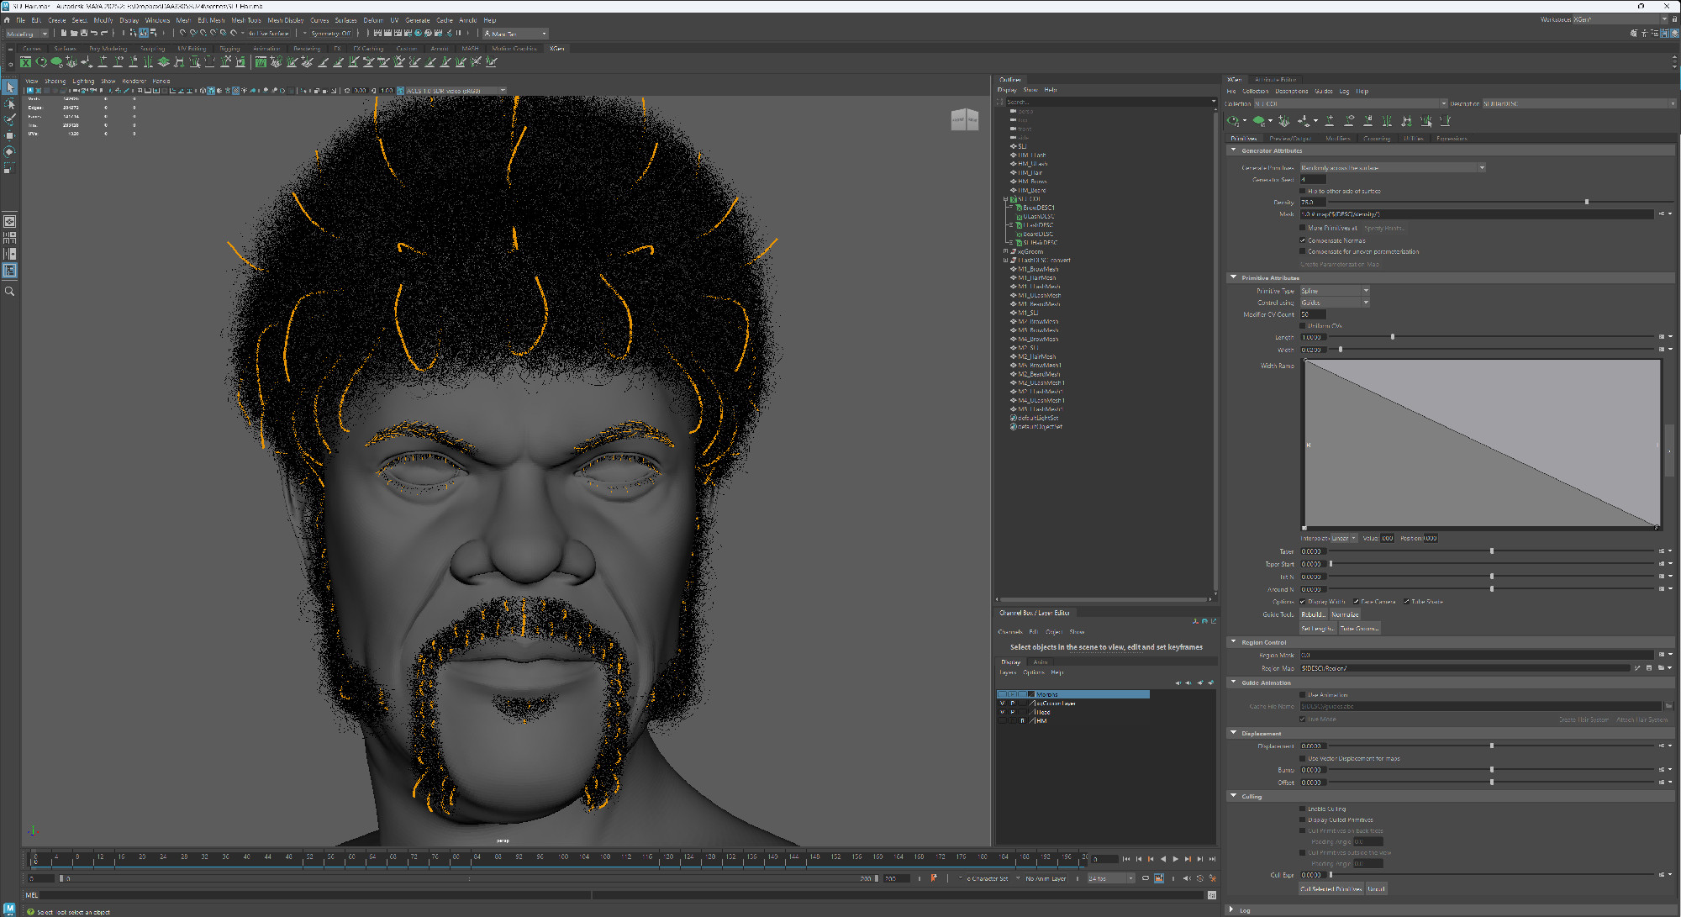Image resolution: width=1681 pixels, height=917 pixels.
Task: Click the Lasso Select tool in left toolbox
Action: pos(9,104)
